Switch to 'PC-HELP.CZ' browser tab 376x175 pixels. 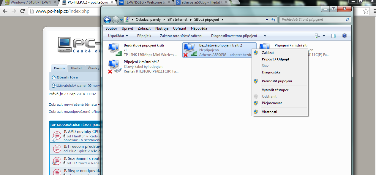(87, 3)
